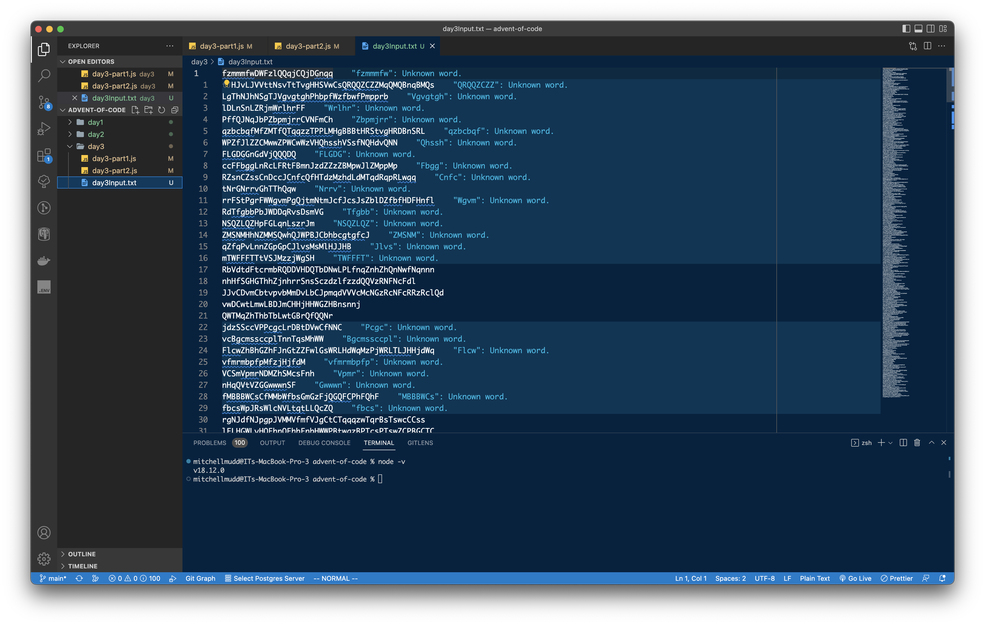Viewport: 985px width, 625px height.
Task: Refresh the ADVENT-OF-CODE explorer
Action: click(161, 110)
